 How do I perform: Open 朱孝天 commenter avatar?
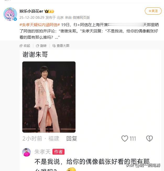(26, 152)
